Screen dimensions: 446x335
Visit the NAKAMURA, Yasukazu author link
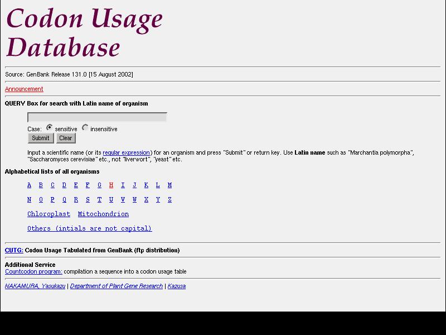point(35,286)
